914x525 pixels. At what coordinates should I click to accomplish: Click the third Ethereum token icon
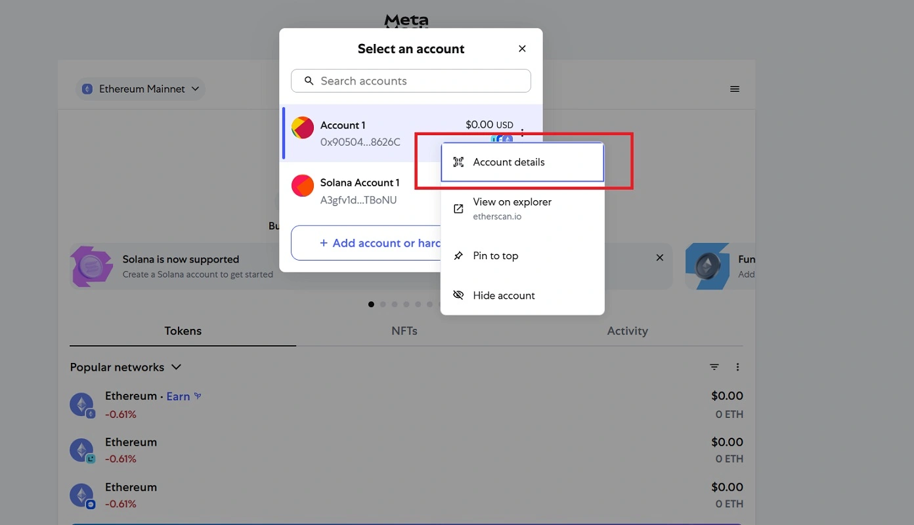(x=83, y=495)
